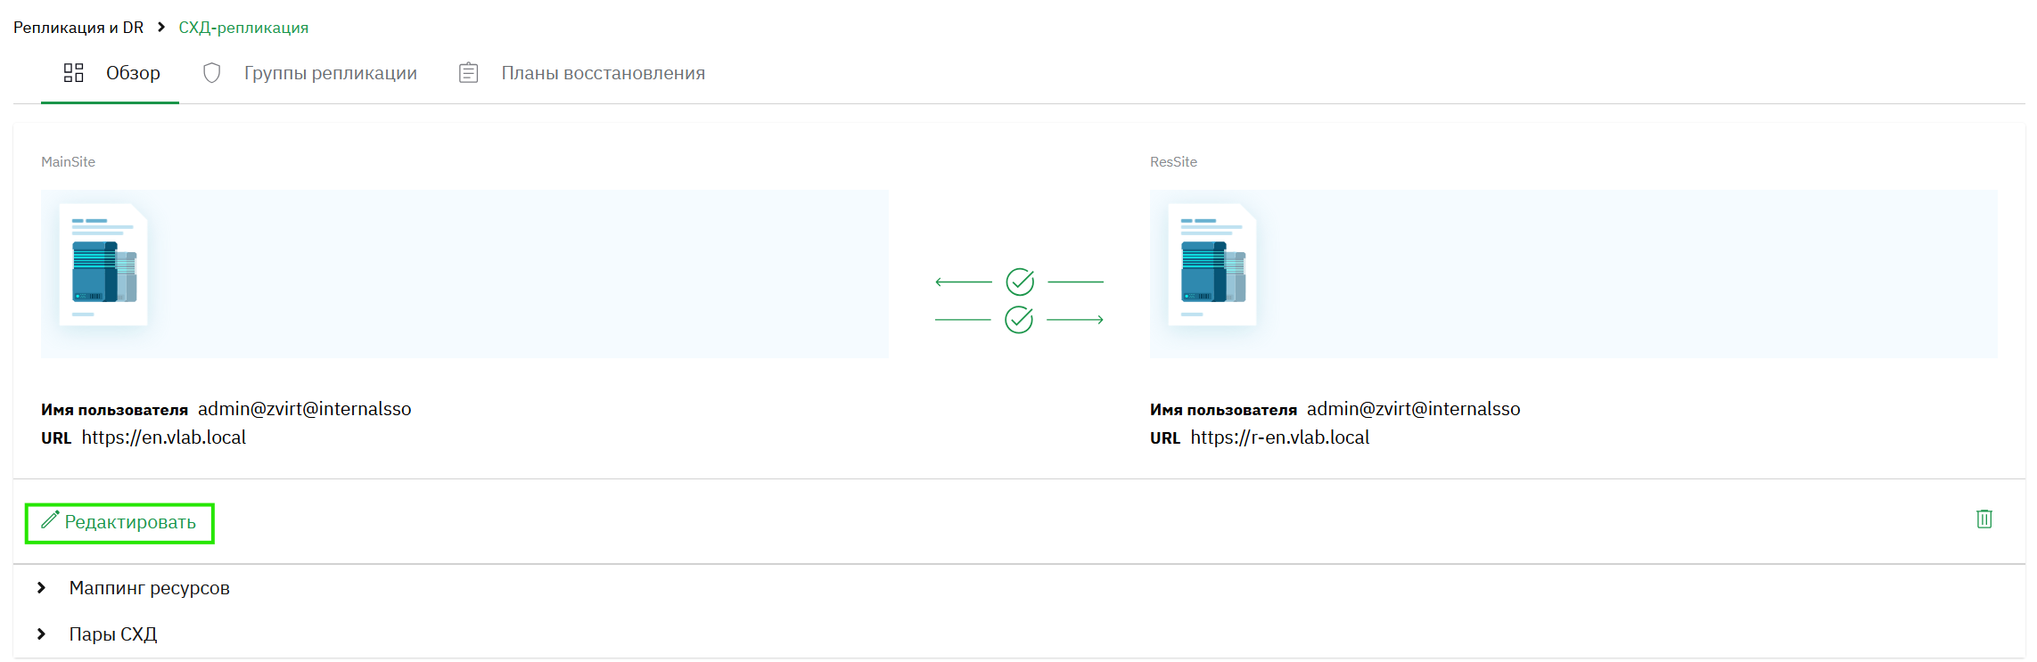This screenshot has width=2037, height=662.
Task: Click the breadcrumb chevron separator
Action: (161, 27)
